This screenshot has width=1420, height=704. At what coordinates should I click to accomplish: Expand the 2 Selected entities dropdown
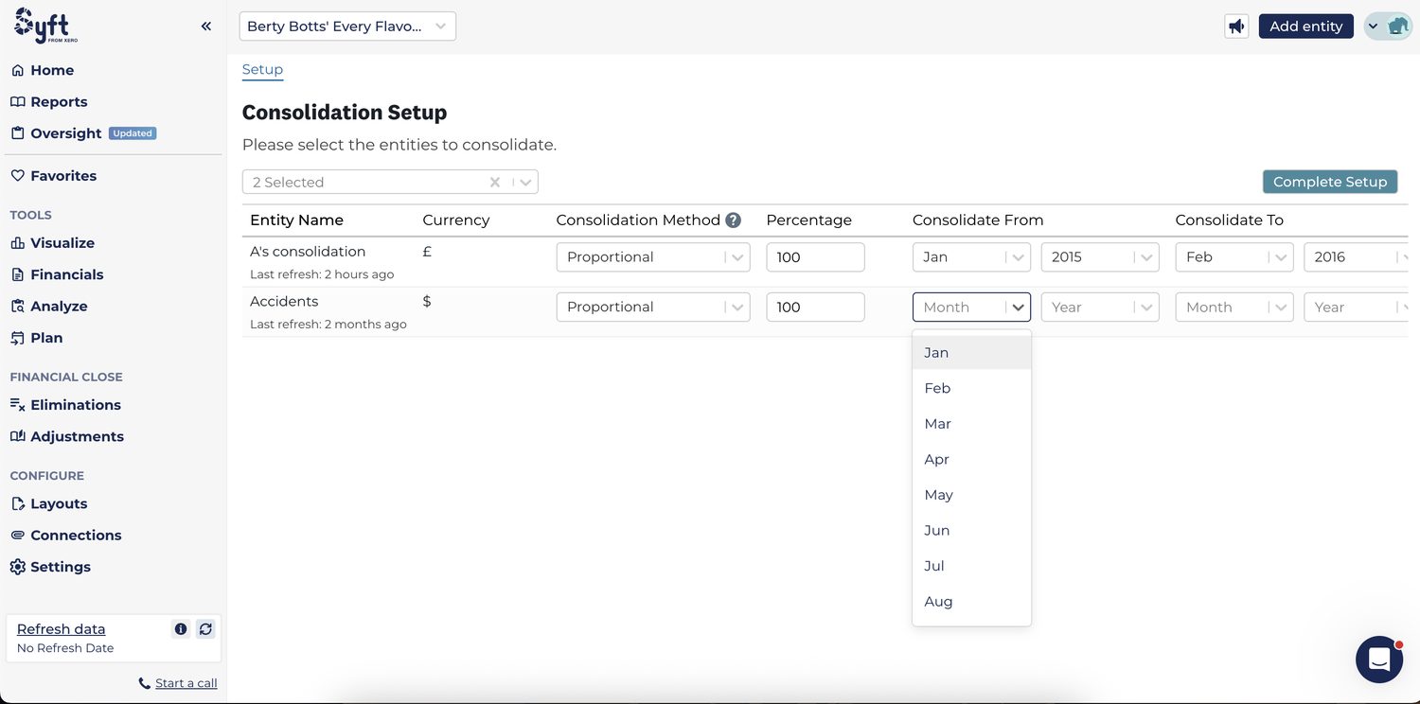(x=526, y=183)
